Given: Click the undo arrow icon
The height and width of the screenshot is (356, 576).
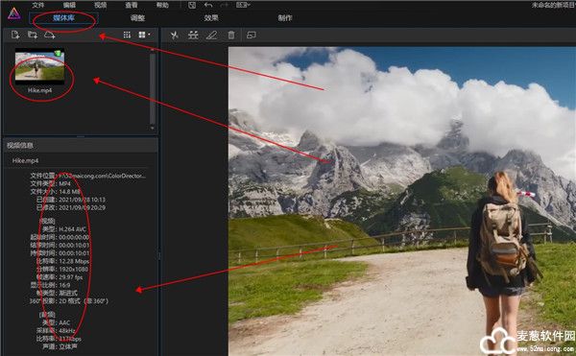Looking at the screenshot, I should pos(208,5).
